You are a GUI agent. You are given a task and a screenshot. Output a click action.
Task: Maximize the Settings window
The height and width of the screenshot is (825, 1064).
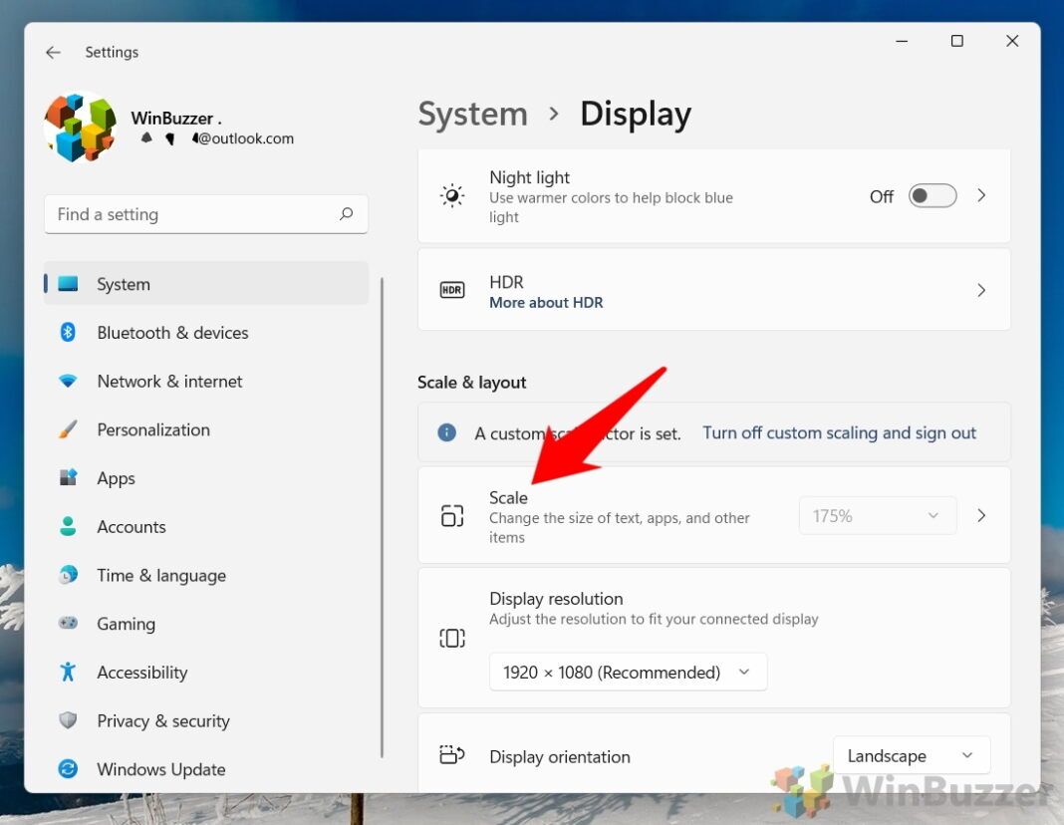pyautogui.click(x=956, y=42)
